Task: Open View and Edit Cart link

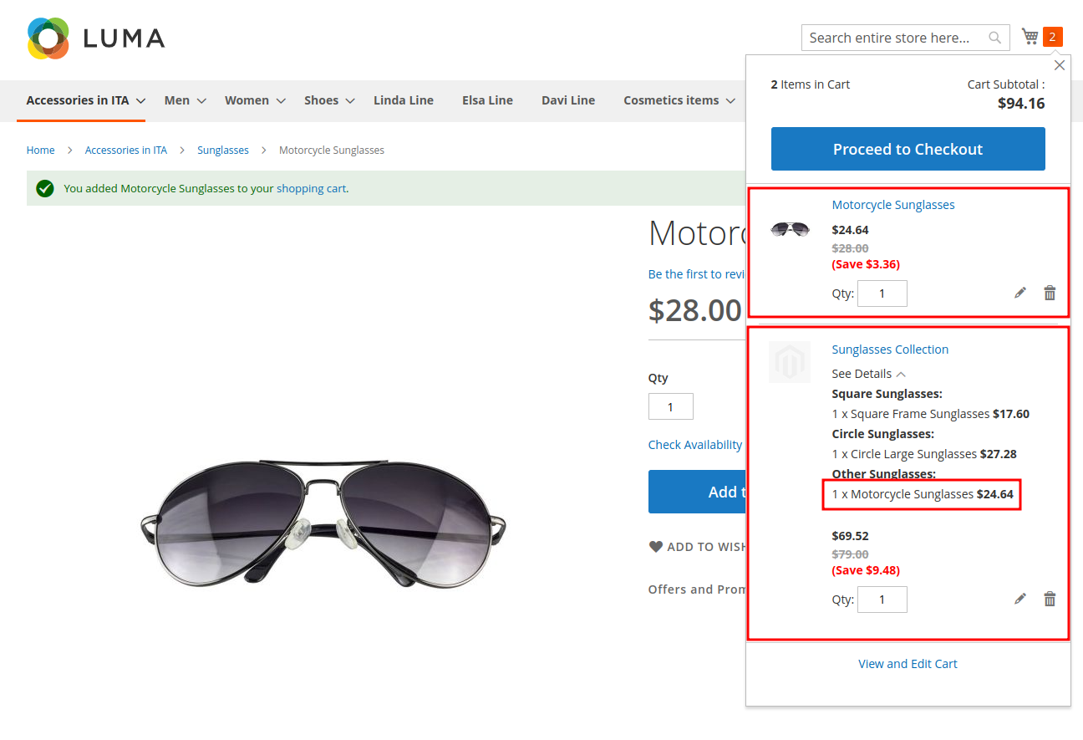Action: 908,664
